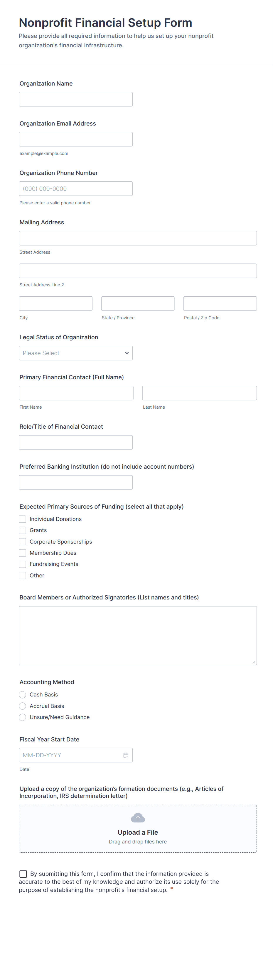273x954 pixels.
Task: Click the Organization Name input field
Action: (76, 99)
